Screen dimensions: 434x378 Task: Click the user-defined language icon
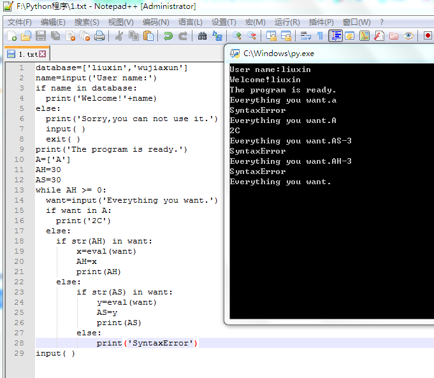click(350, 36)
